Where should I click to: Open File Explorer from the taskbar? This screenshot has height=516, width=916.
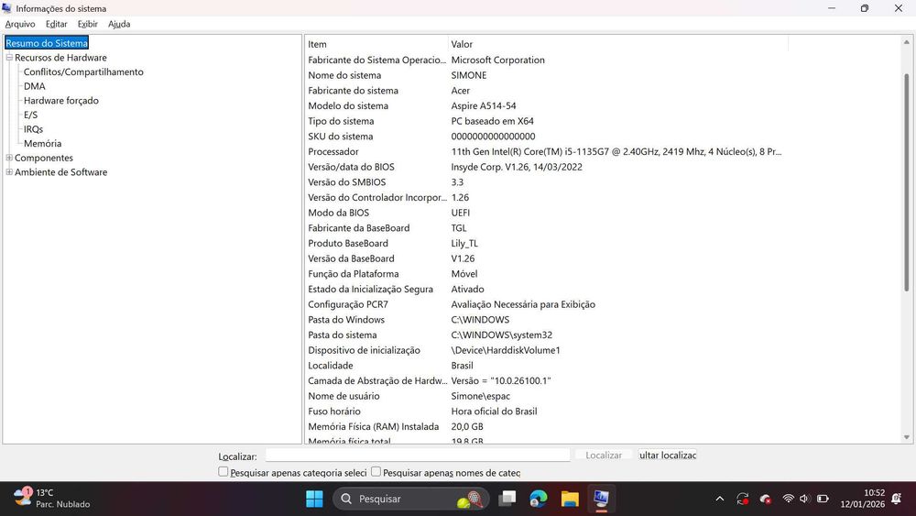(x=570, y=499)
